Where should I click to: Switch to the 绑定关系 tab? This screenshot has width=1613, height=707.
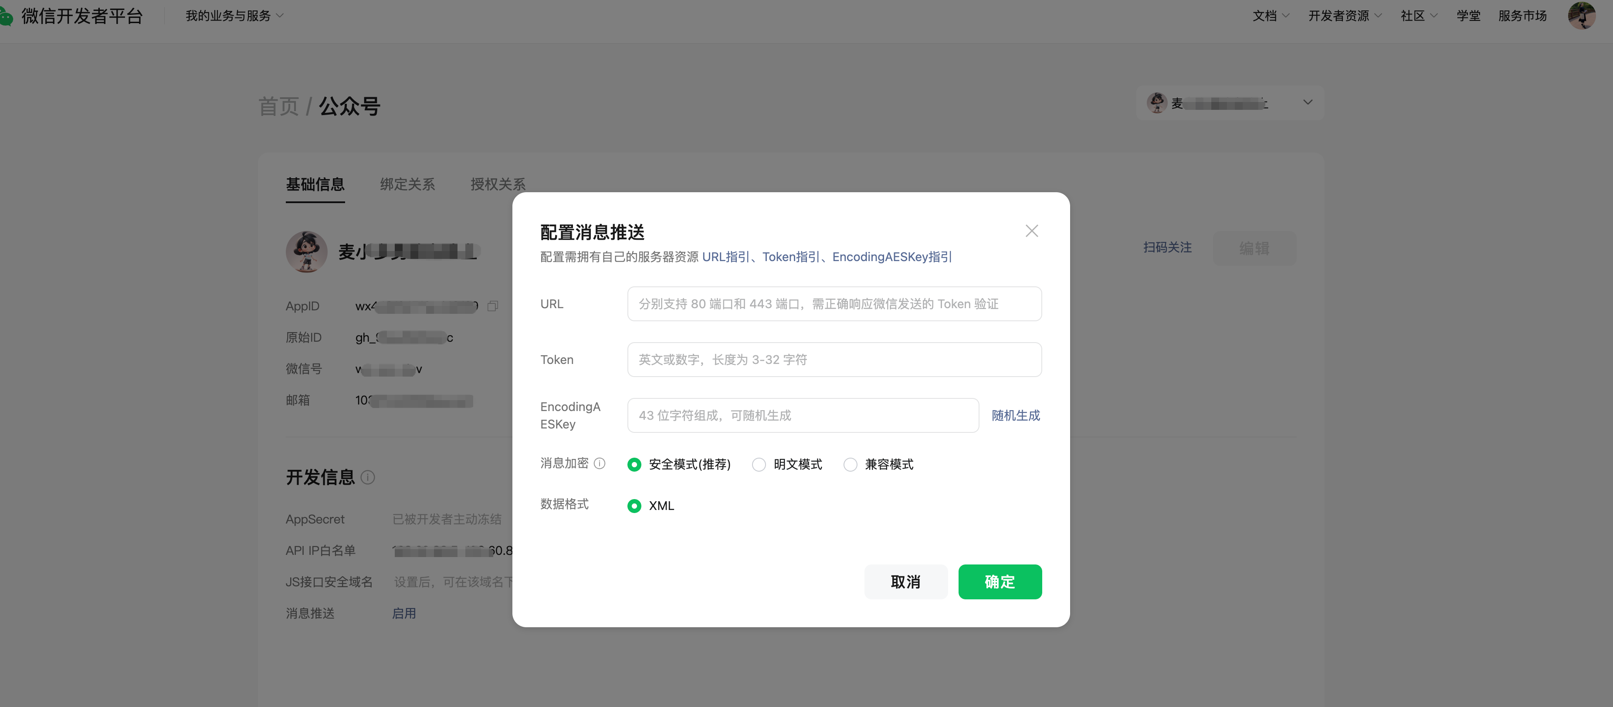407,184
